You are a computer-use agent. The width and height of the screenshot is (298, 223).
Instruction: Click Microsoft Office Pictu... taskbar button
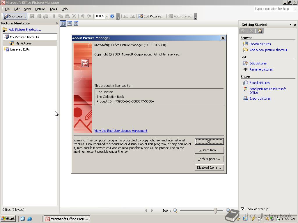click(x=67, y=219)
